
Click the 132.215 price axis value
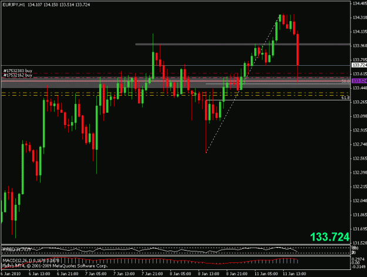[x=360, y=187]
